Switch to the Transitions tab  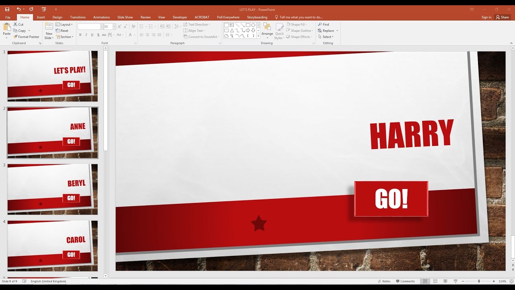click(78, 17)
